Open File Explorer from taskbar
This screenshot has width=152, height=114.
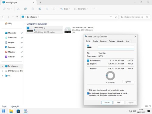(x=11, y=111)
